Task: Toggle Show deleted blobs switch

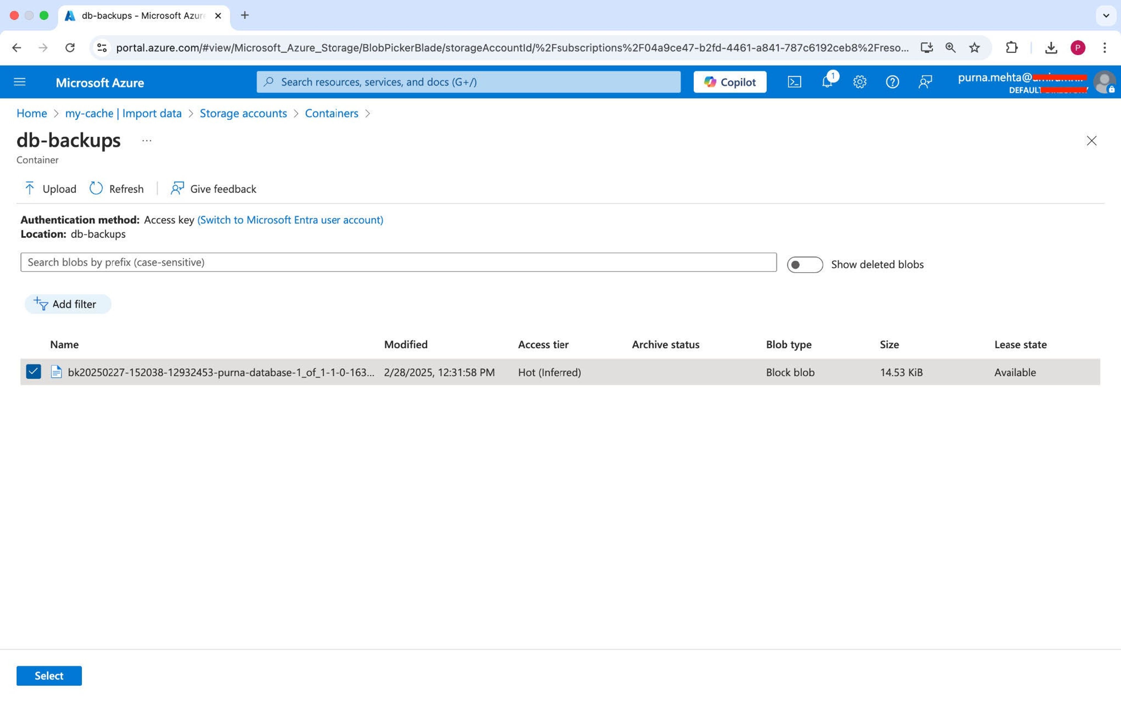Action: coord(805,265)
